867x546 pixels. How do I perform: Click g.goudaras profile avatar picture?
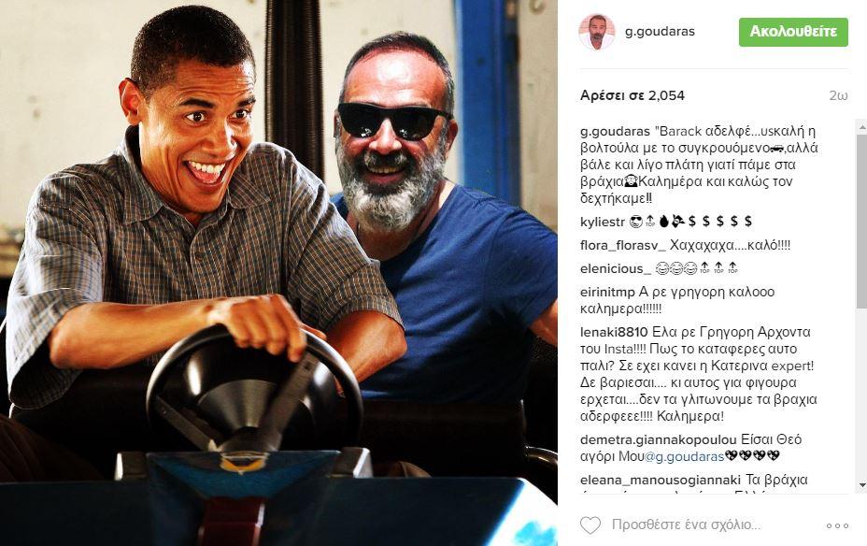(597, 32)
